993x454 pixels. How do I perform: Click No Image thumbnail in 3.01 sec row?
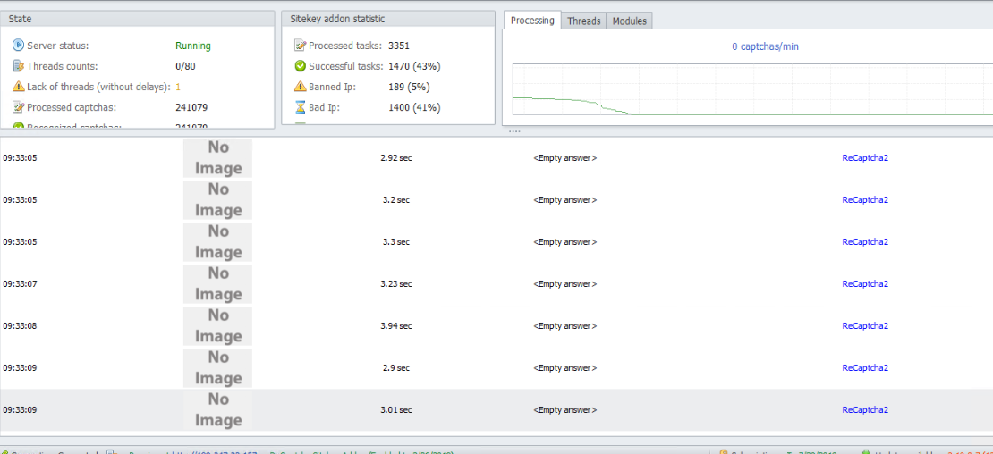(x=218, y=409)
